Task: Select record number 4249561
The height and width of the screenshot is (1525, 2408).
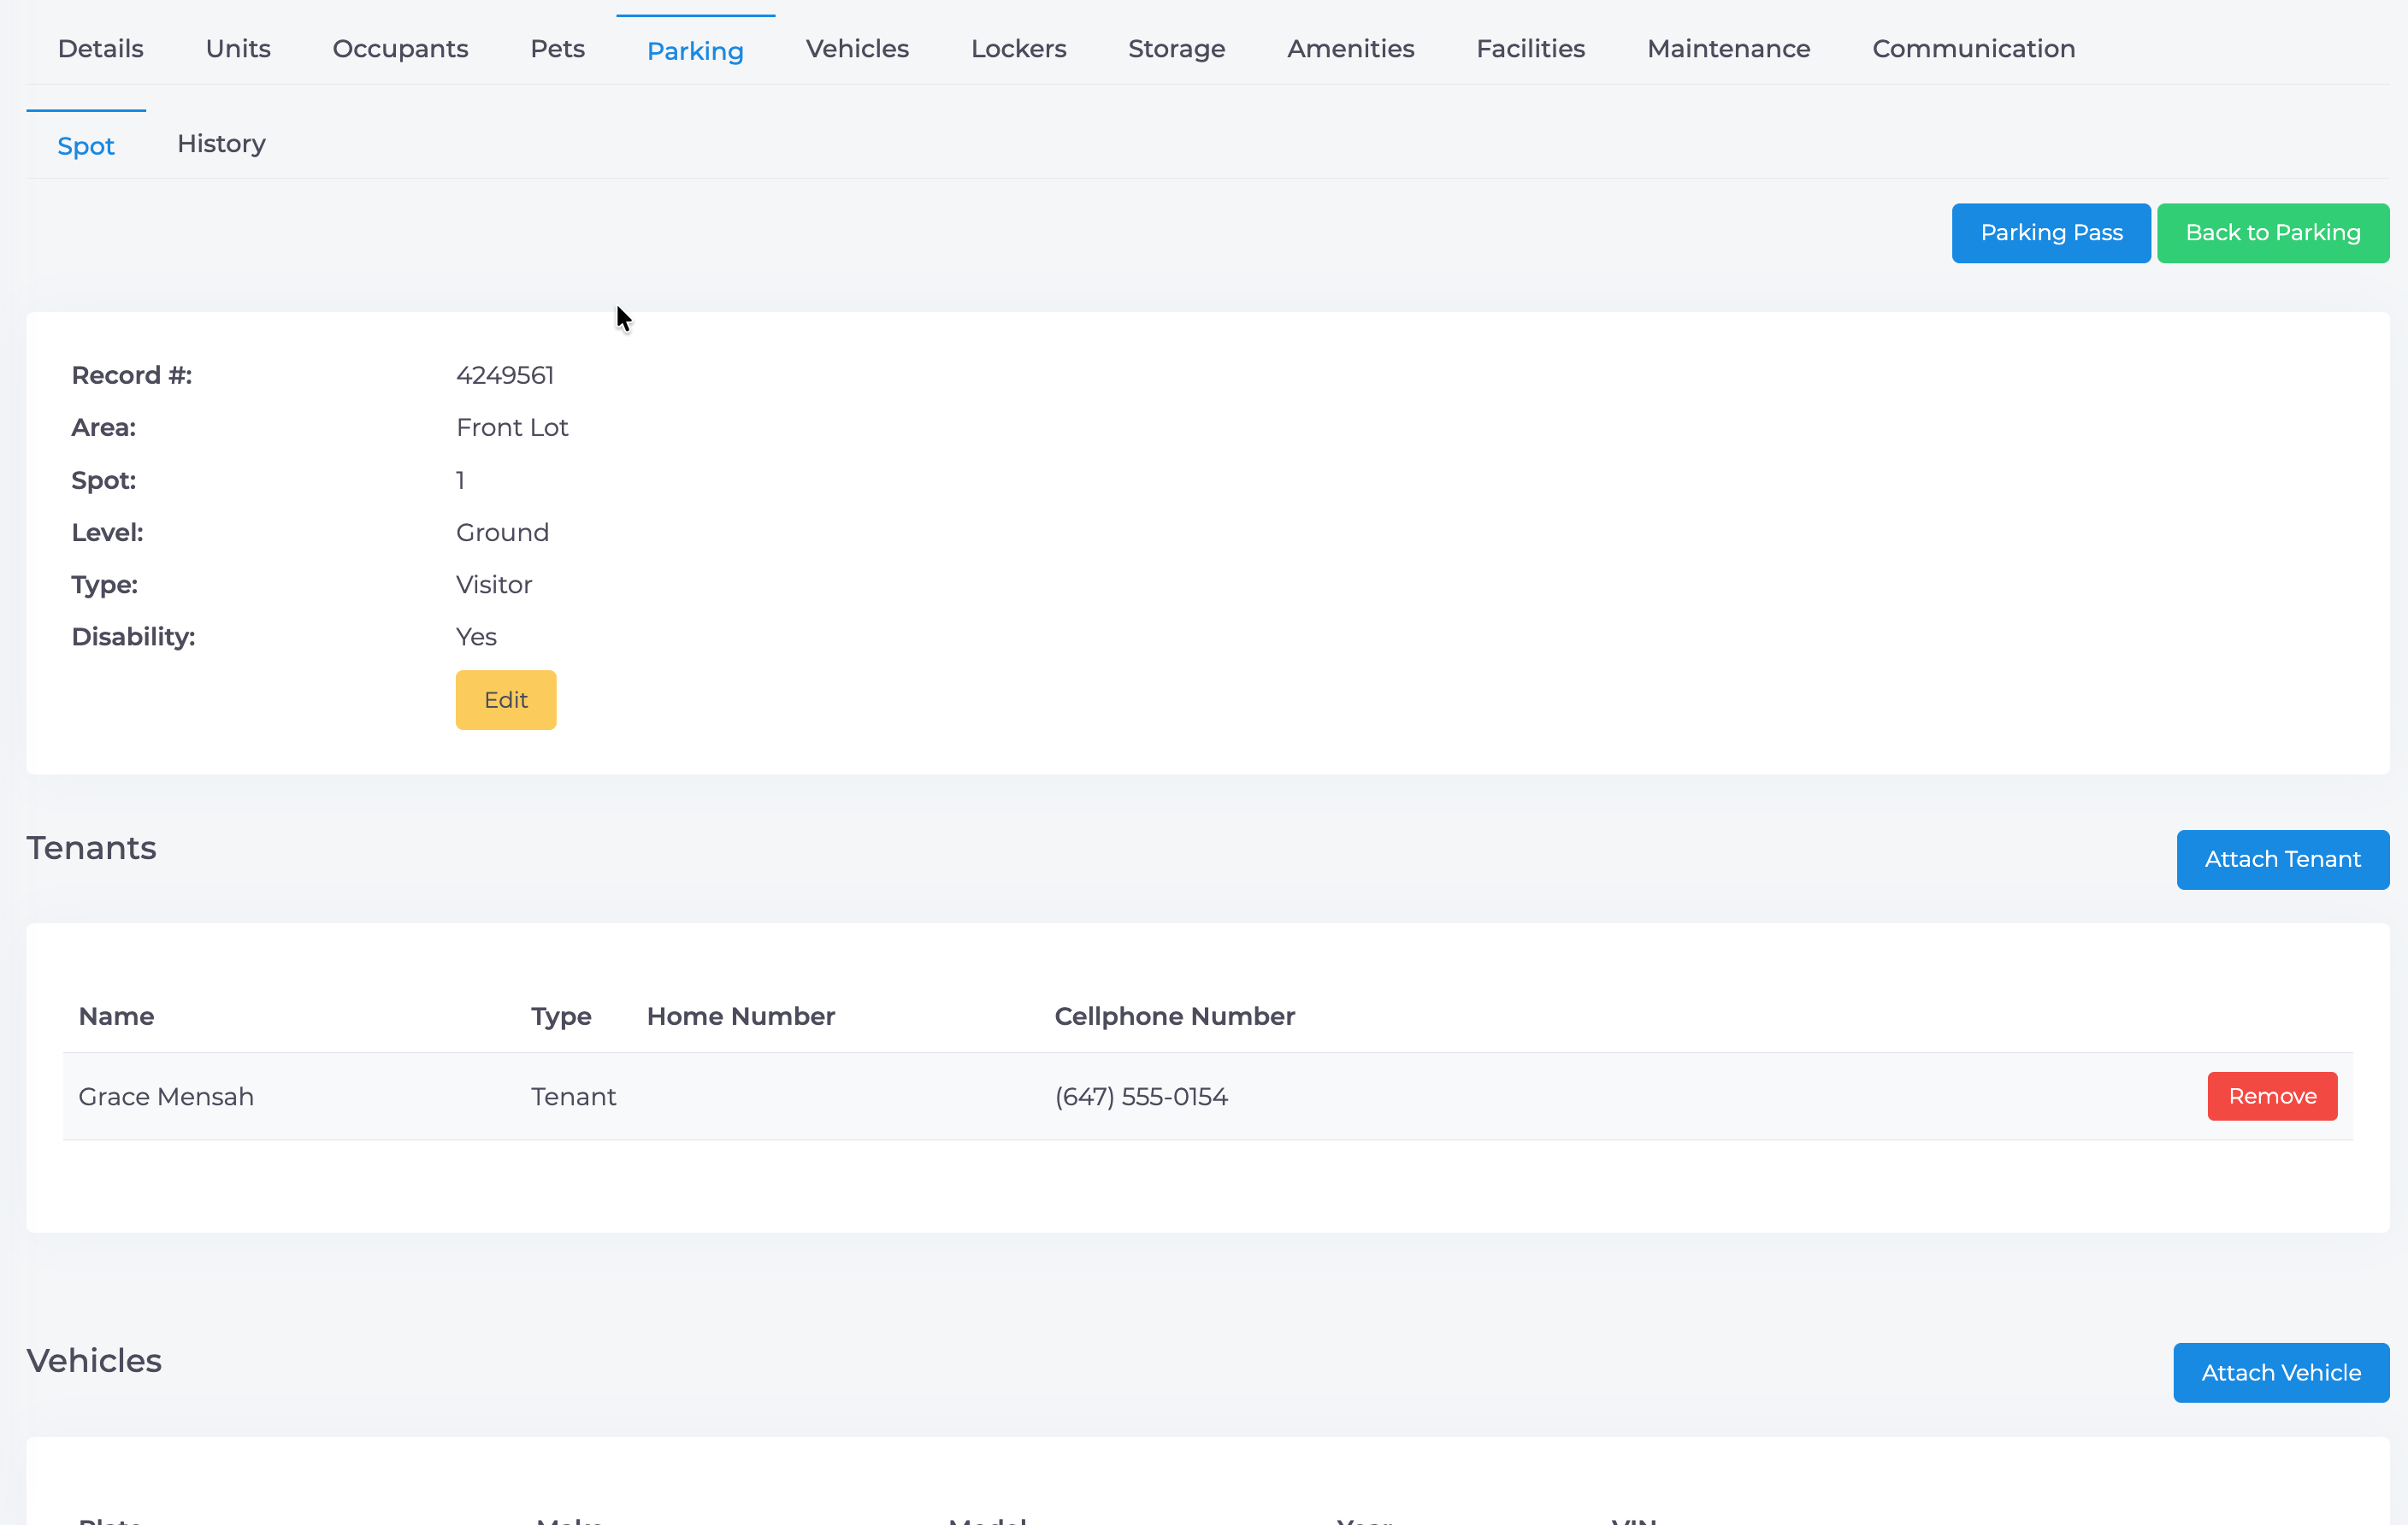Action: pyautogui.click(x=505, y=376)
